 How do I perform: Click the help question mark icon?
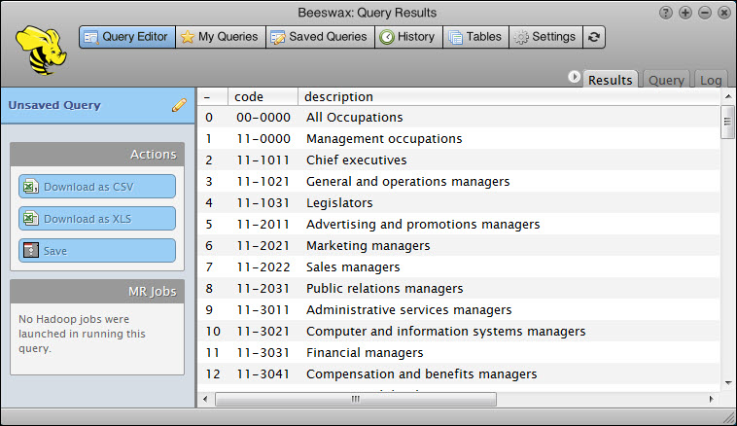click(x=666, y=13)
